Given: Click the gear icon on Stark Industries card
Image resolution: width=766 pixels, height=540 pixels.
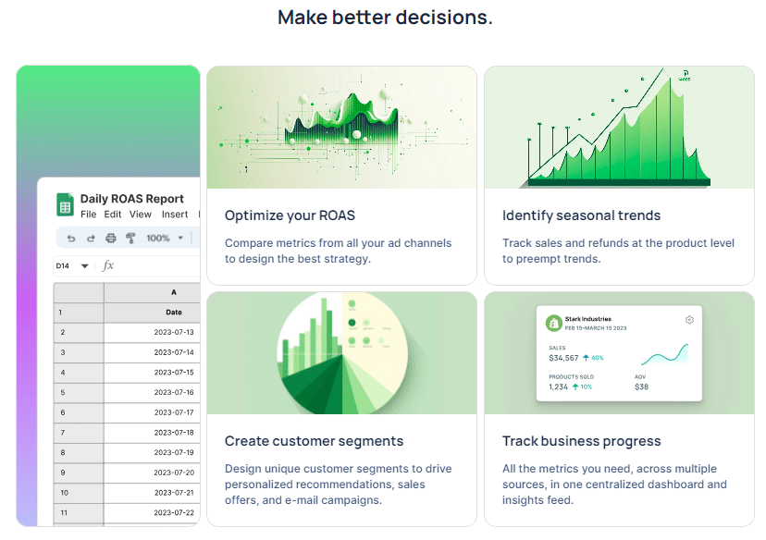Looking at the screenshot, I should [689, 320].
